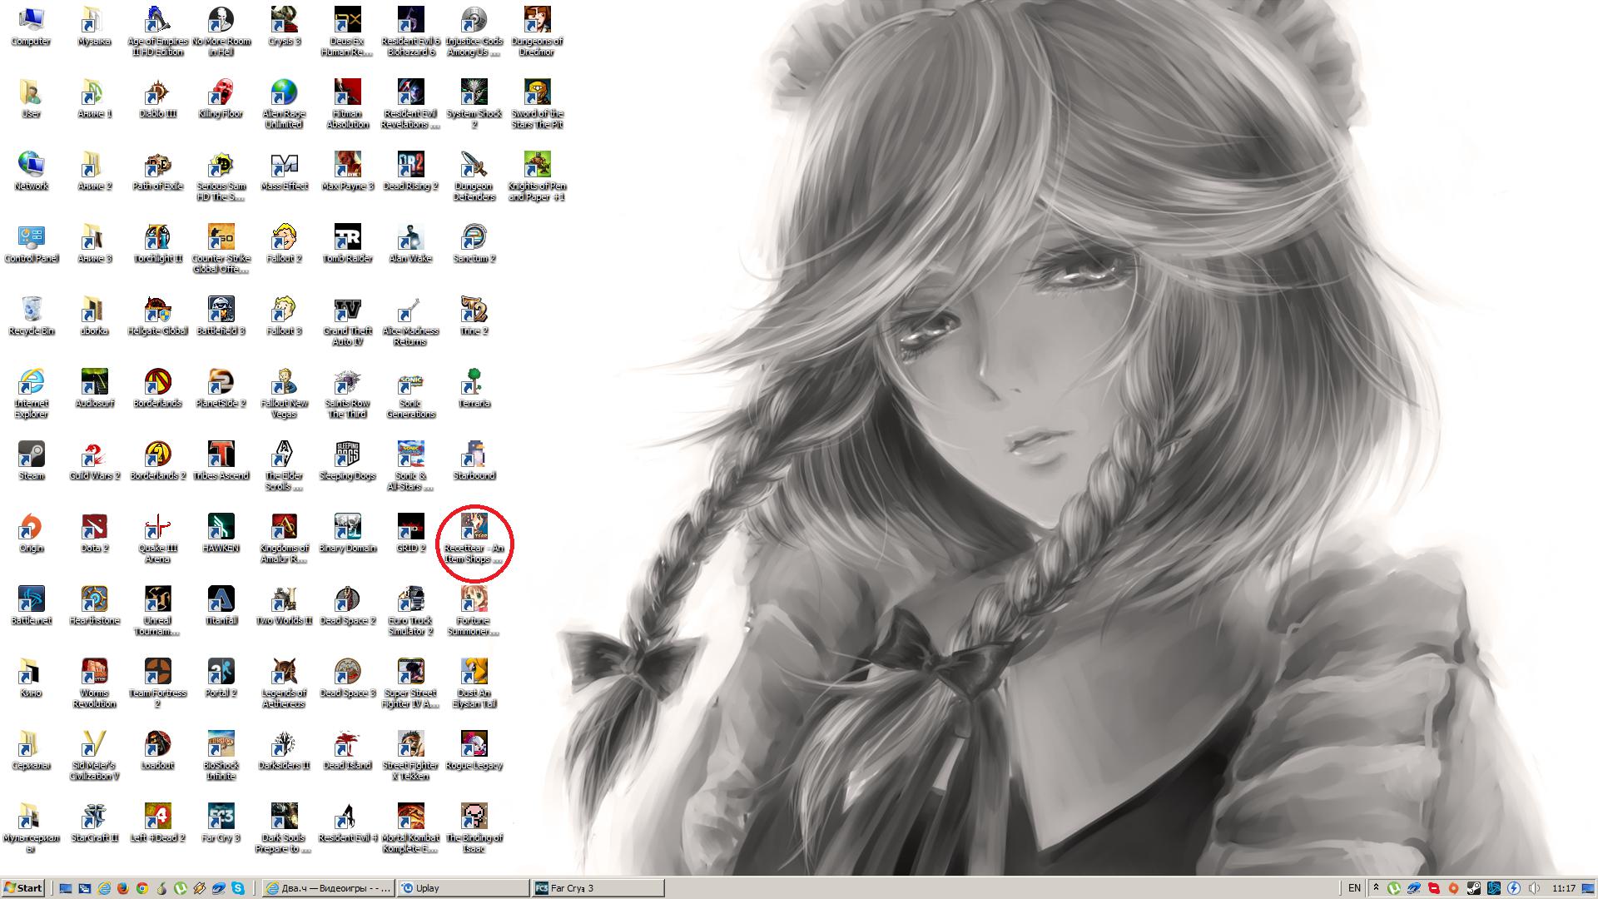The image size is (1598, 899).
Task: Open the EN language bar selector
Action: point(1354,888)
